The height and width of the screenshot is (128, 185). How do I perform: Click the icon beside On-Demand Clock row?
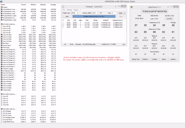pos(2,71)
